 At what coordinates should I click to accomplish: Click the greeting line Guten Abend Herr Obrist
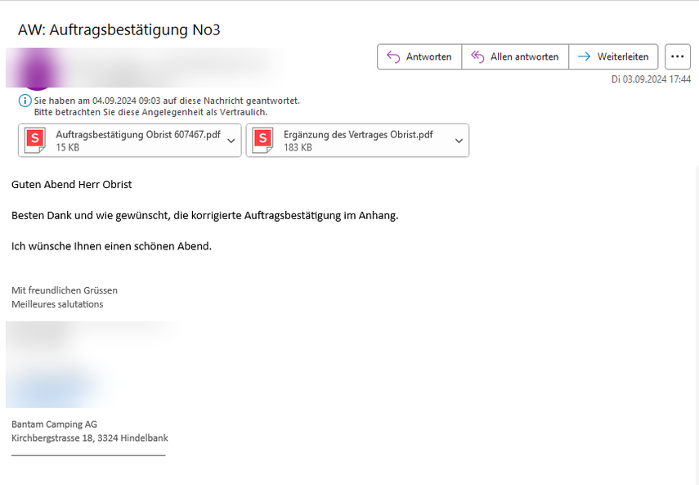tap(72, 185)
